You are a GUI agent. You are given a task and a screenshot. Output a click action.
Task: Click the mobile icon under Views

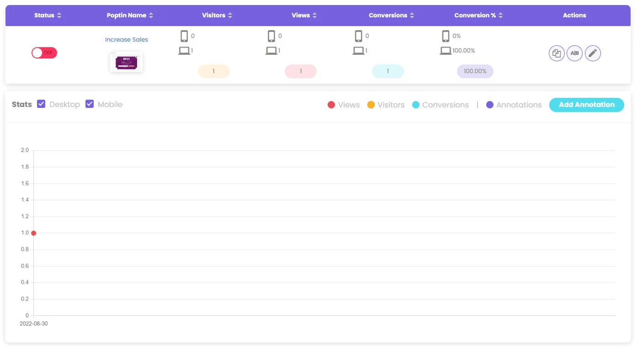pos(271,36)
